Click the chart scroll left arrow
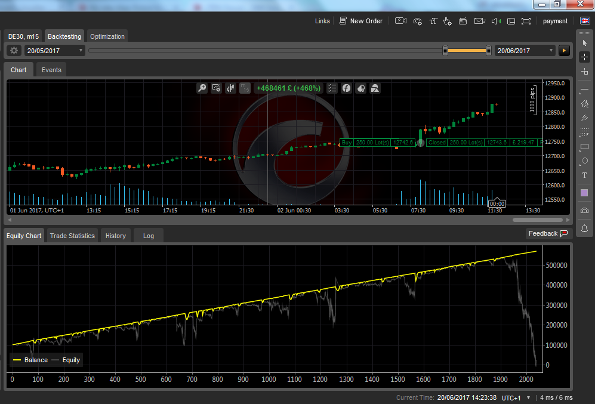595x404 pixels. coord(10,220)
